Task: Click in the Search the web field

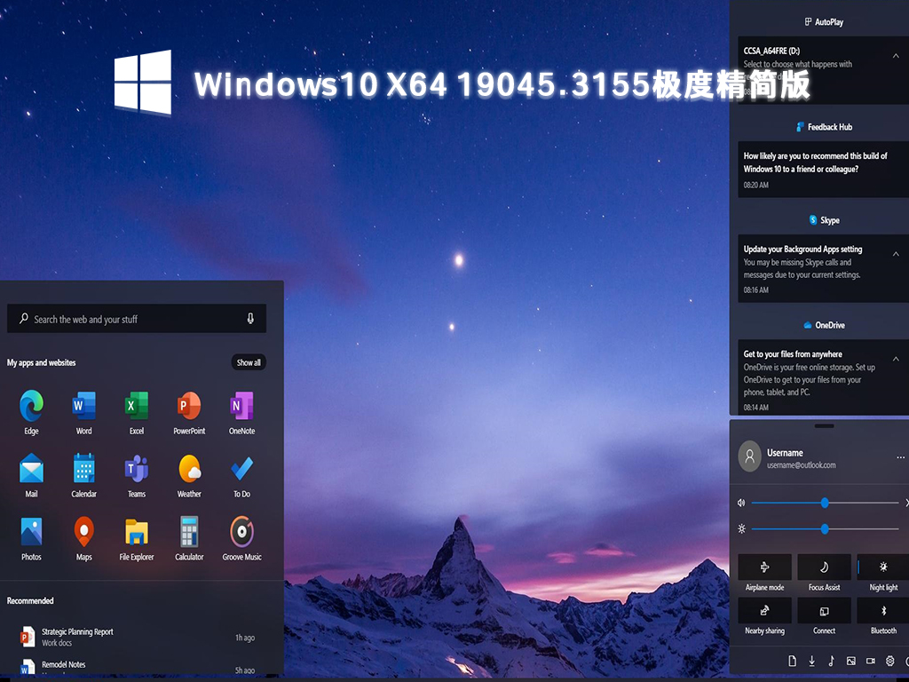Action: pyautogui.click(x=136, y=319)
